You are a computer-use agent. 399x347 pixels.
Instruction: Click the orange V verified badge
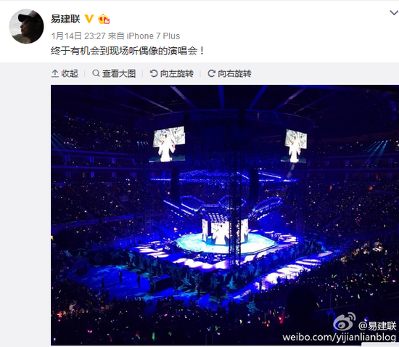point(89,19)
